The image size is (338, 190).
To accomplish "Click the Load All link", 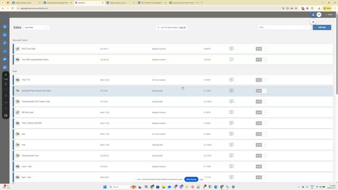I will pos(182,27).
